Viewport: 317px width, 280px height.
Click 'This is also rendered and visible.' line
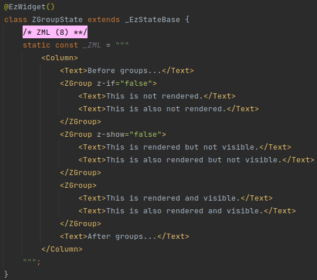tap(187, 210)
